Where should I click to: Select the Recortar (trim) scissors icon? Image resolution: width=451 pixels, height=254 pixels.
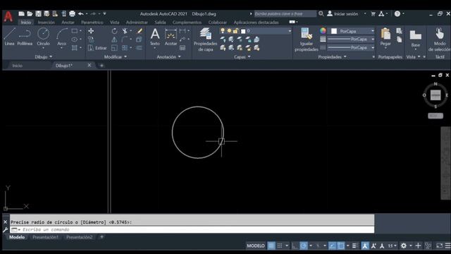pyautogui.click(x=125, y=31)
